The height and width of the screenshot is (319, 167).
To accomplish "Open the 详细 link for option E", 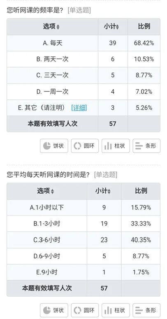I will tap(79, 108).
